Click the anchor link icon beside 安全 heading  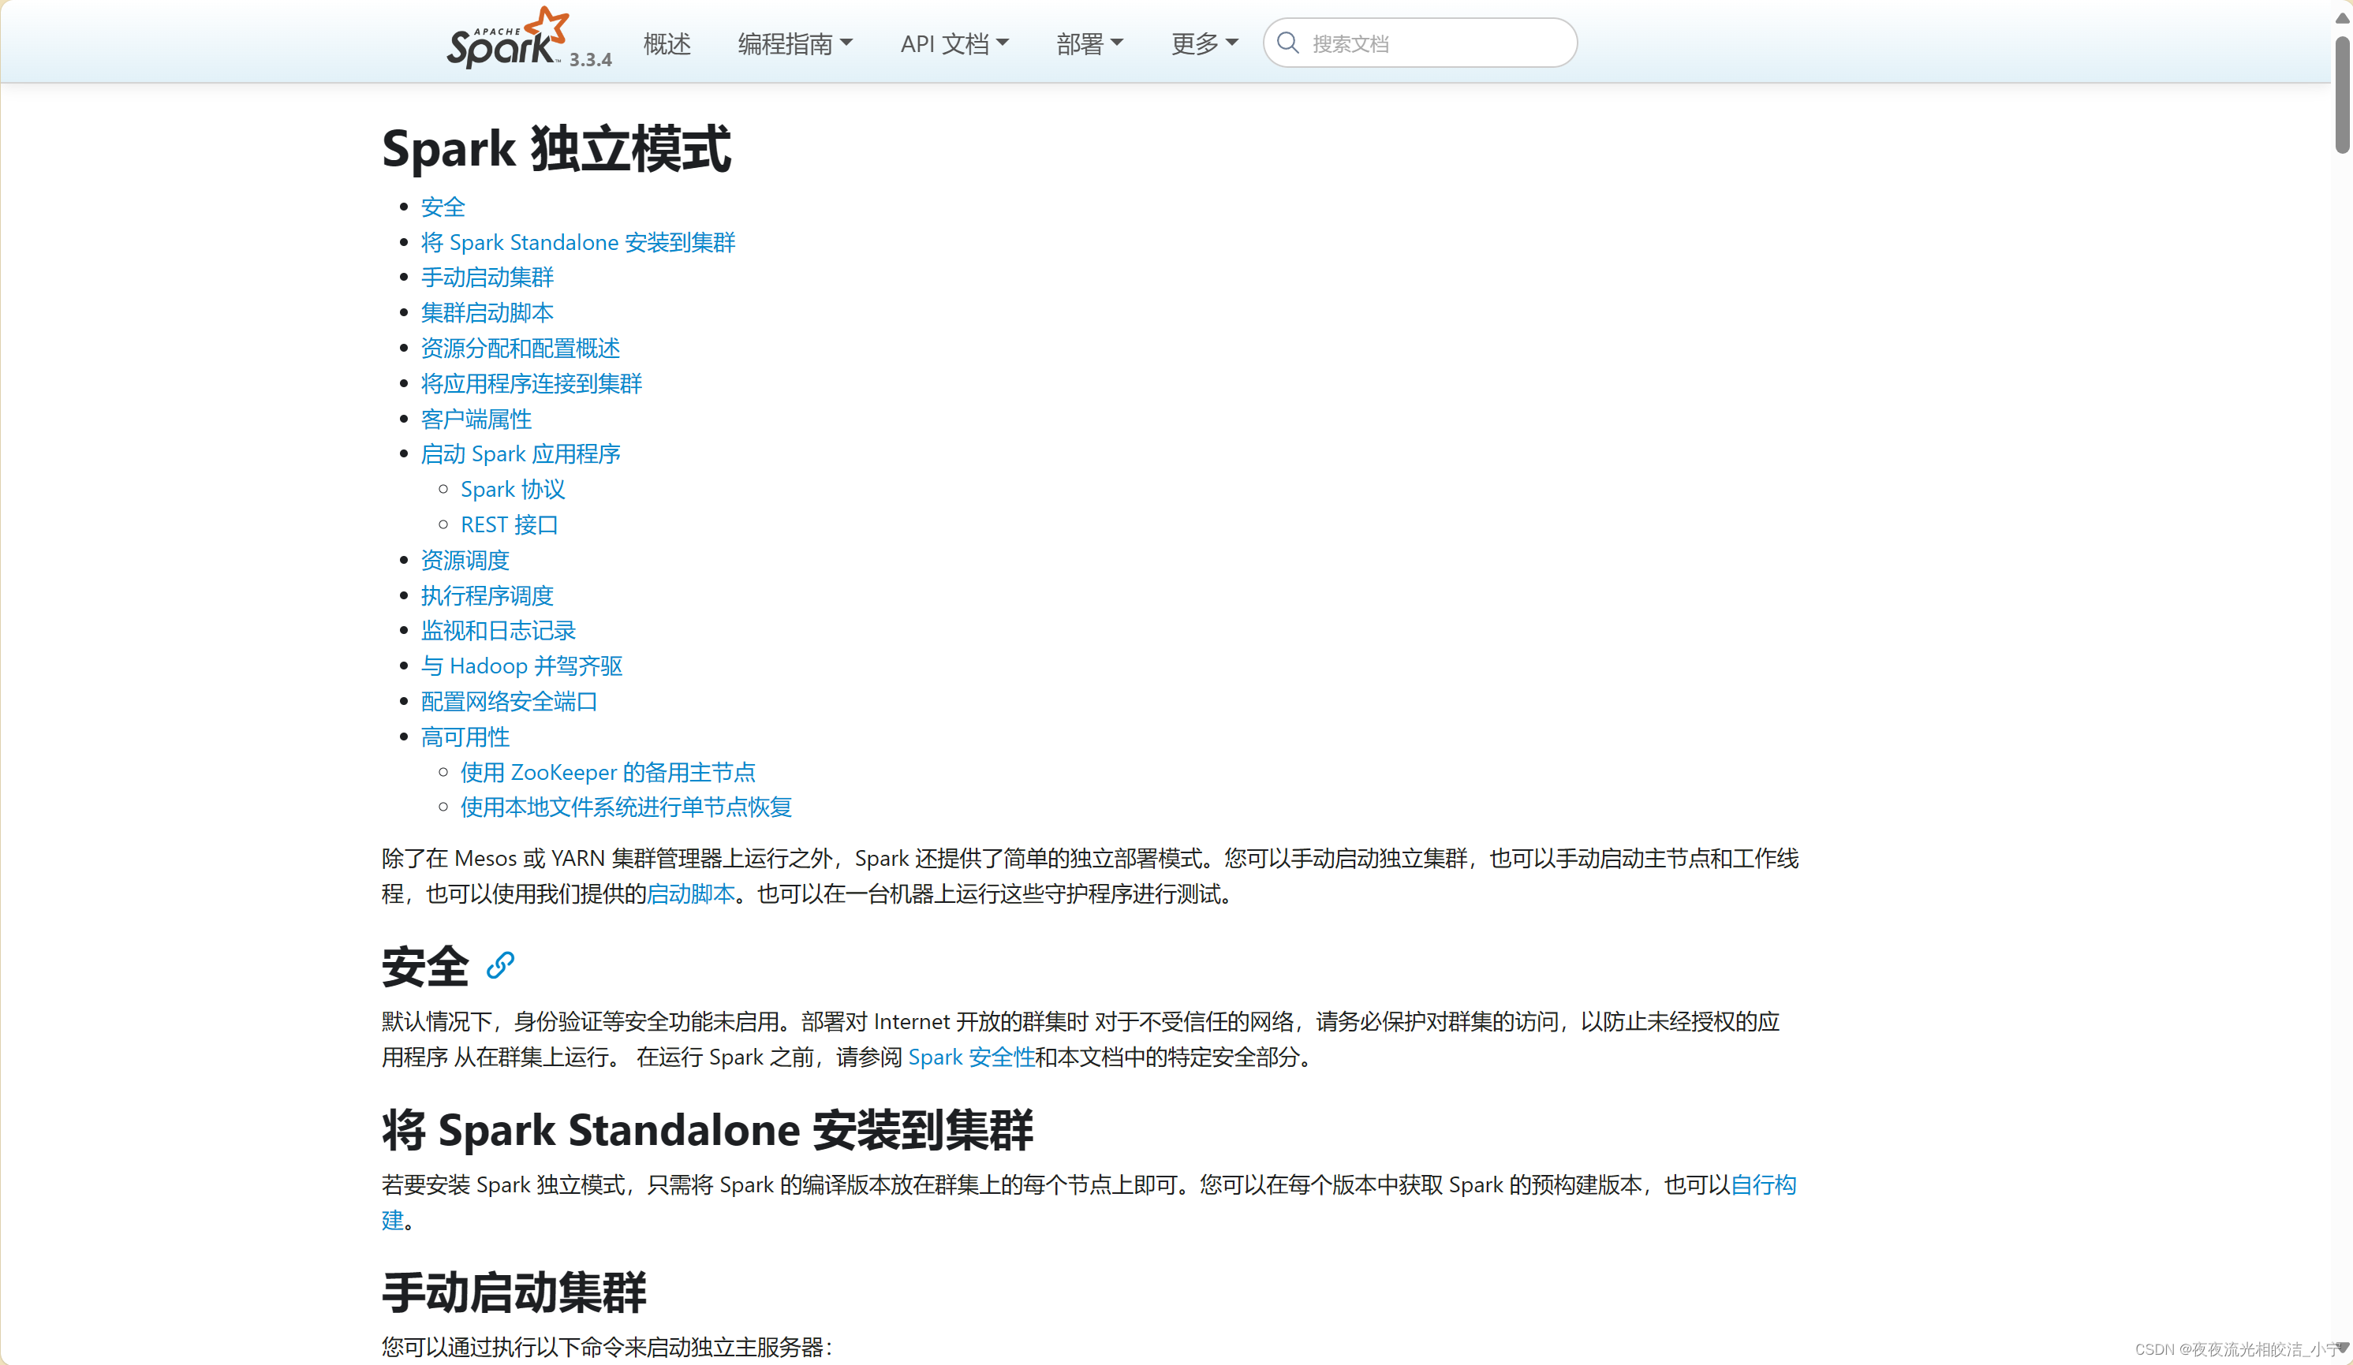click(x=500, y=968)
